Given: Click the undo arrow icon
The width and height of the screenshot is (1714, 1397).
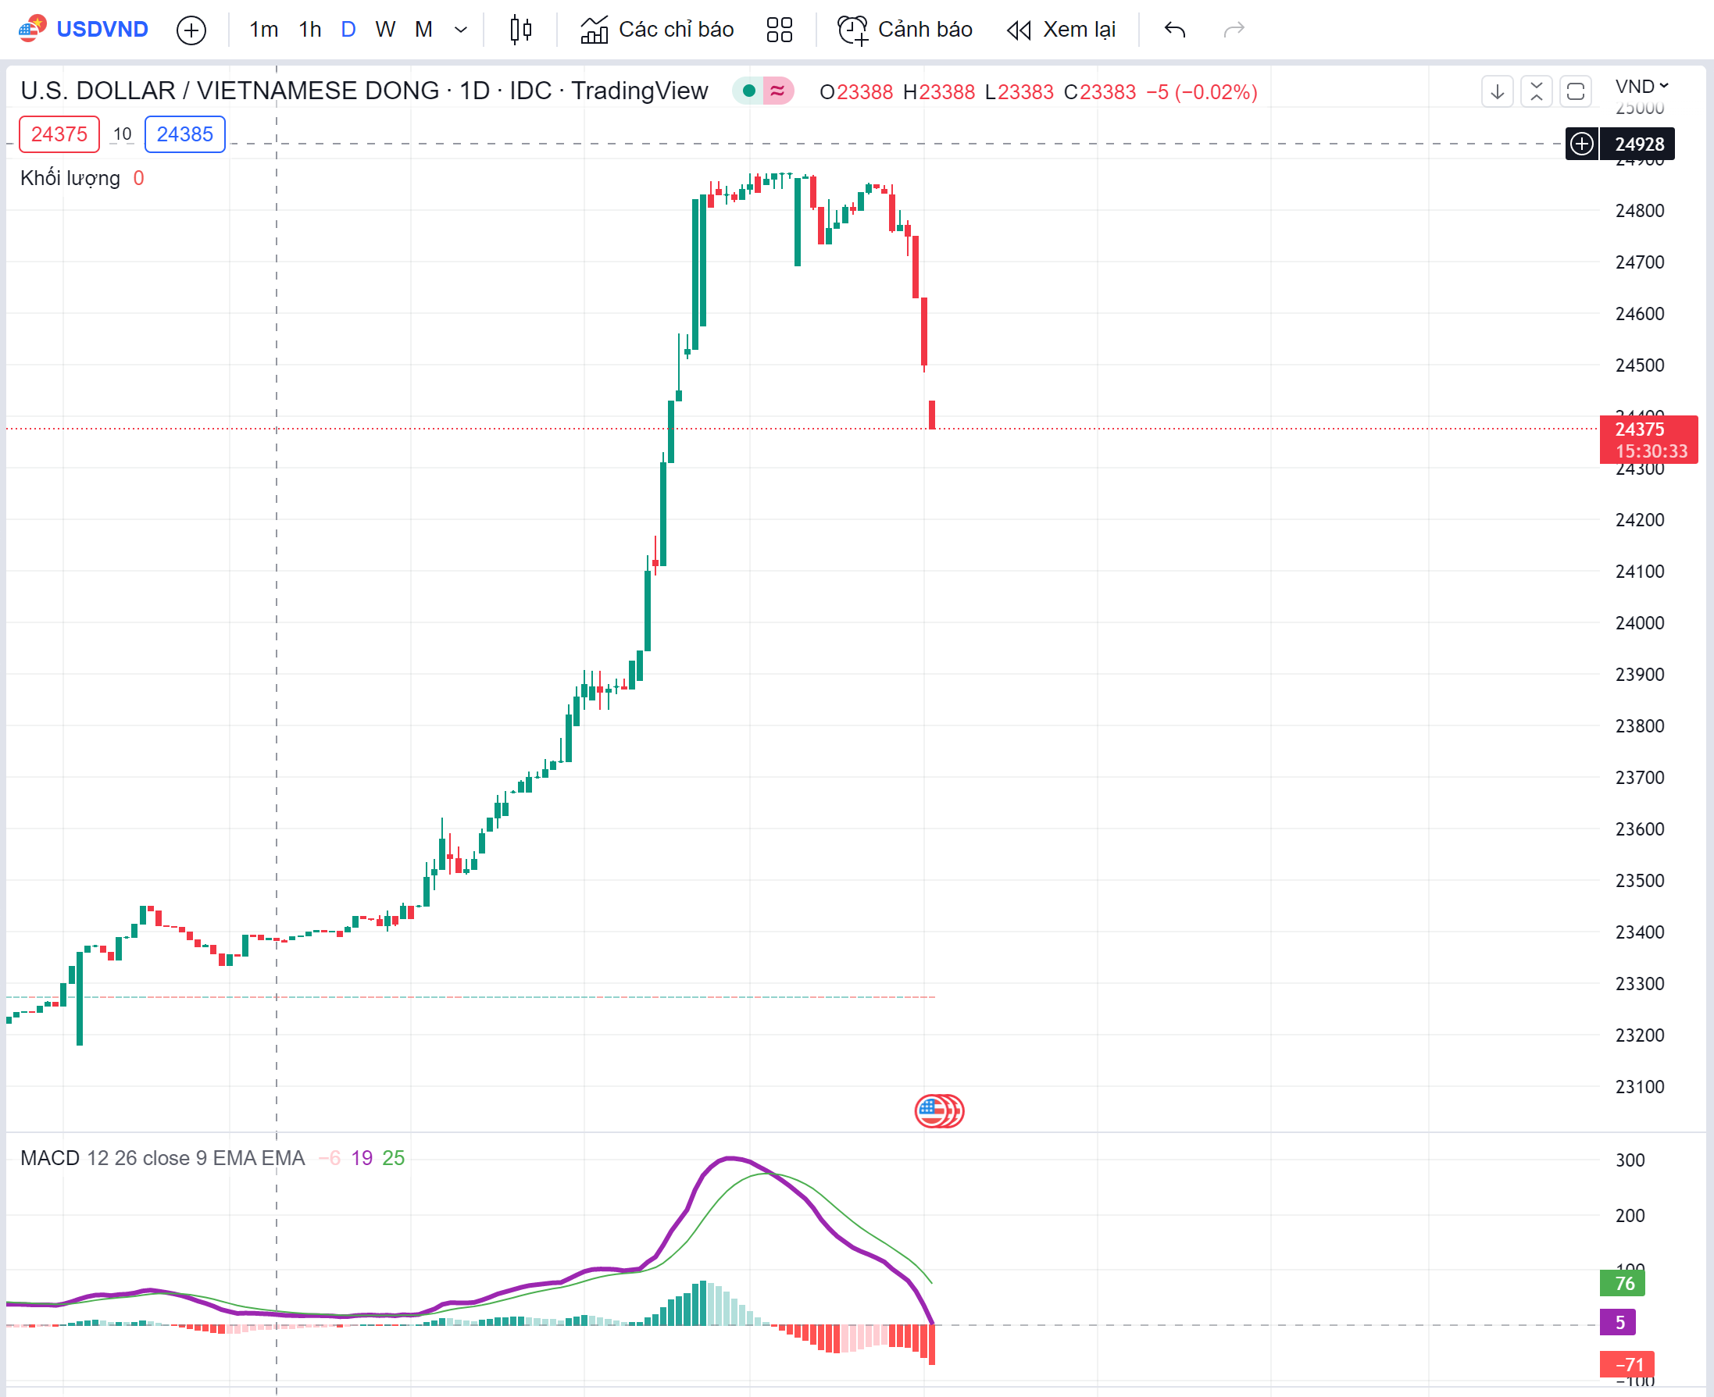Looking at the screenshot, I should [x=1175, y=30].
